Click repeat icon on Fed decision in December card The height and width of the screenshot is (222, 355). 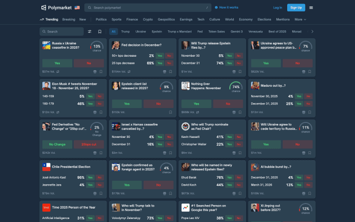[129, 72]
